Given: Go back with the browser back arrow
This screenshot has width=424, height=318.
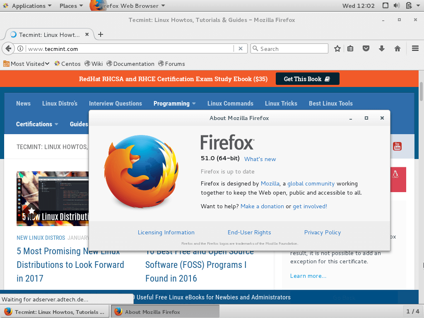Looking at the screenshot, I should [8, 49].
